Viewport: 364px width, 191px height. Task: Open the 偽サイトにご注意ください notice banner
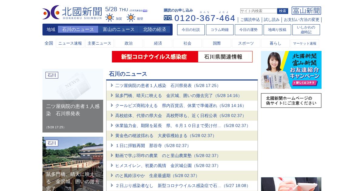291,100
